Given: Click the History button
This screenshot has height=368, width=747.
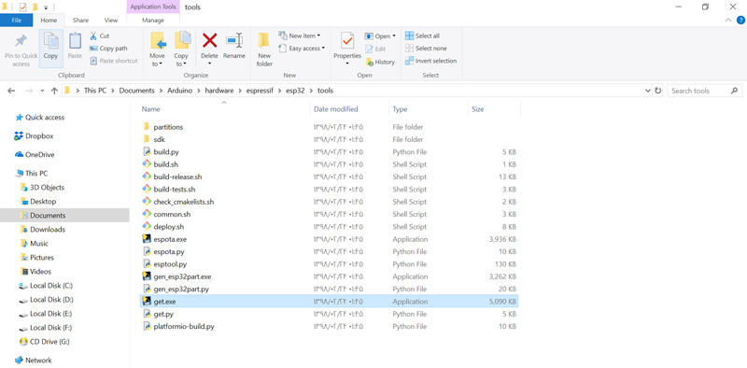Looking at the screenshot, I should (x=380, y=62).
